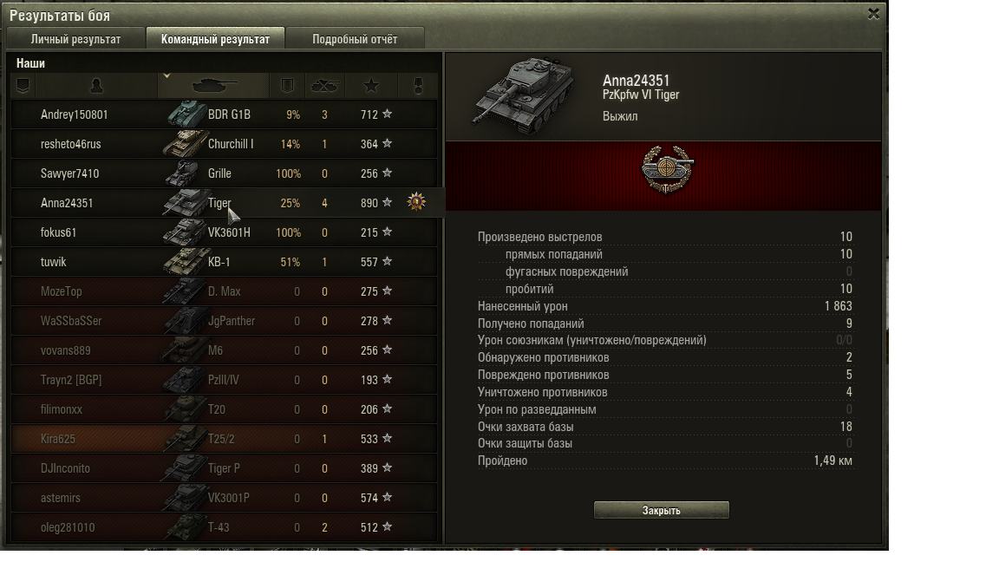The width and height of the screenshot is (999, 562).
Task: Select Kira625 highlighted T25/2 row
Action: click(x=225, y=439)
